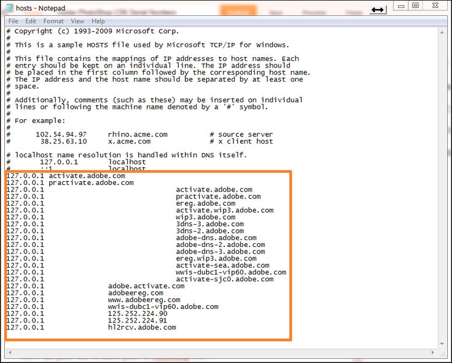The height and width of the screenshot is (363, 452).
Task: Click the '# source server' comment
Action: pyautogui.click(x=241, y=135)
